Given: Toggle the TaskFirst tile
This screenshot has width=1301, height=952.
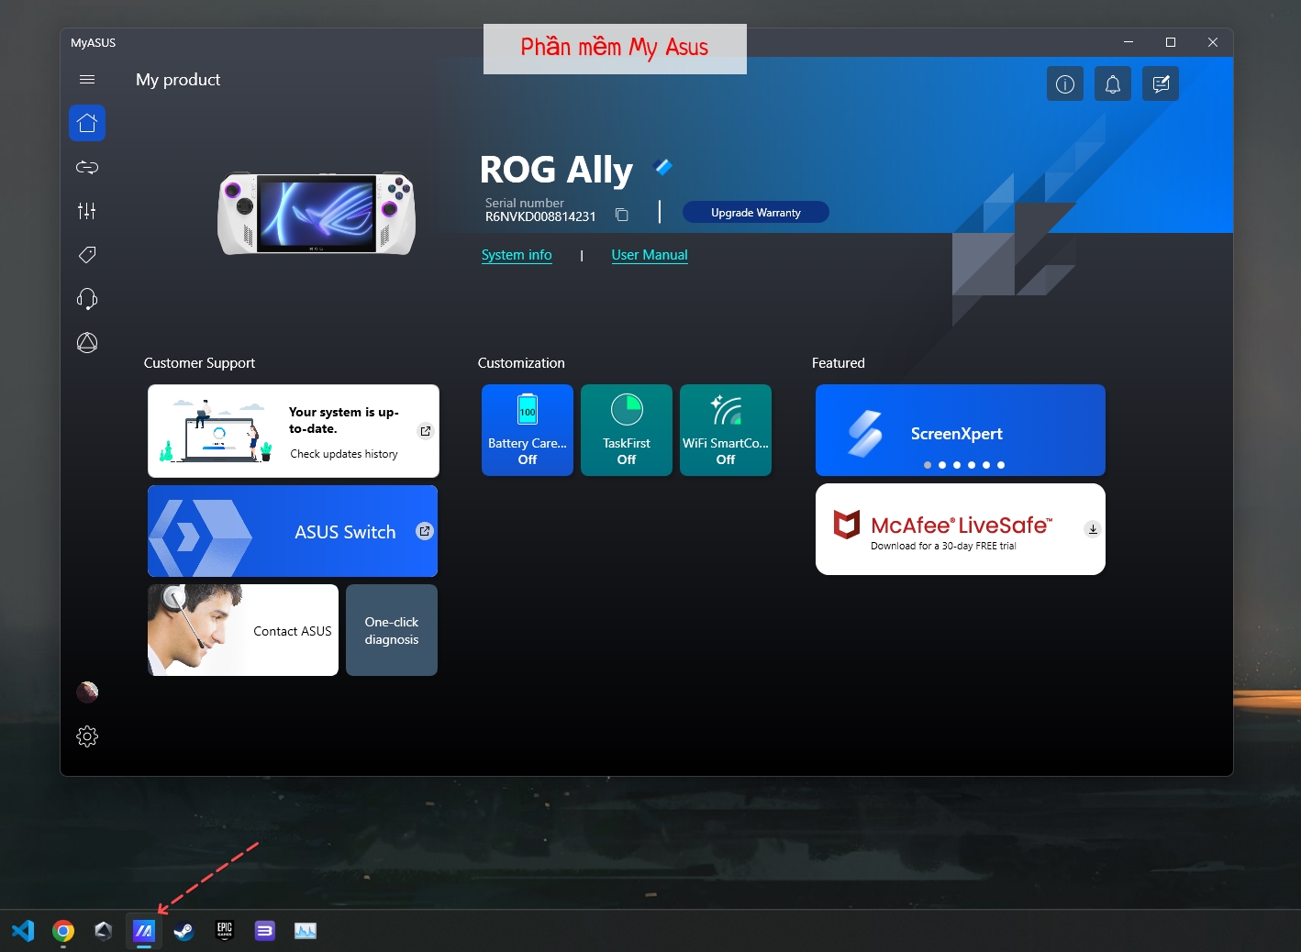Looking at the screenshot, I should (627, 430).
